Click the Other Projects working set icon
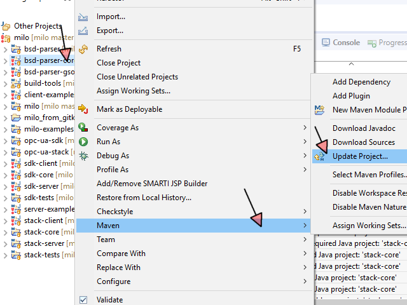Image resolution: width=407 pixels, height=305 pixels. pos(6,26)
